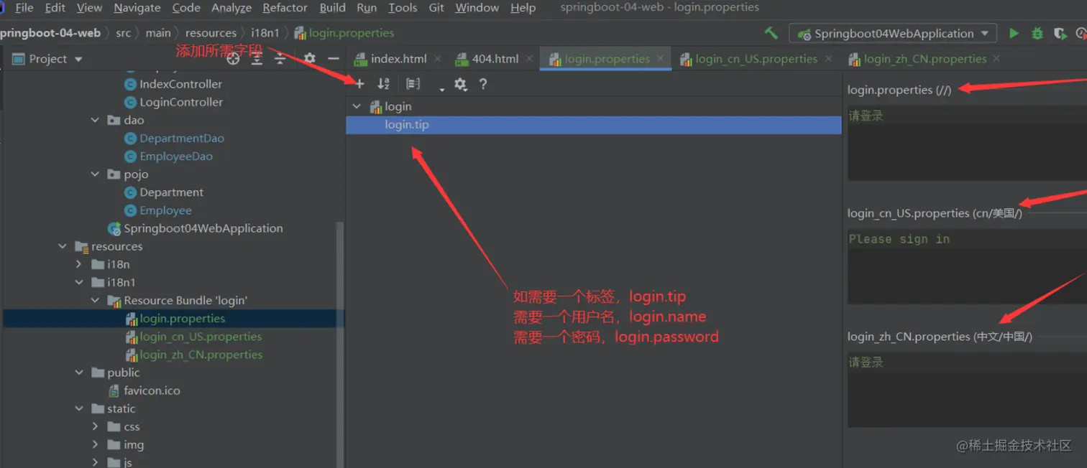Click 'i18n1' in the breadcrumb path

[265, 33]
